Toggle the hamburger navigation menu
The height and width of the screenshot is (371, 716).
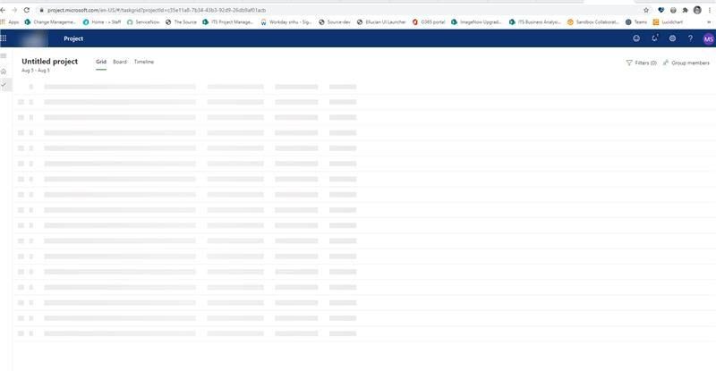tap(4, 55)
